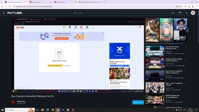Open Мощные Читы на Blox Fruits title
Screen dimensions: 199x112
(174, 60)
